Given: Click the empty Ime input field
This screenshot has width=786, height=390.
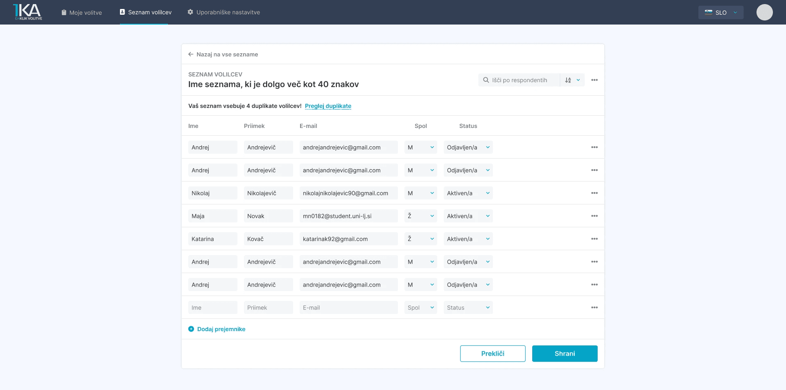Looking at the screenshot, I should point(213,307).
